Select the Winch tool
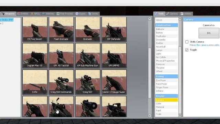The height and width of the screenshot is (124, 220). click(x=166, y=20)
